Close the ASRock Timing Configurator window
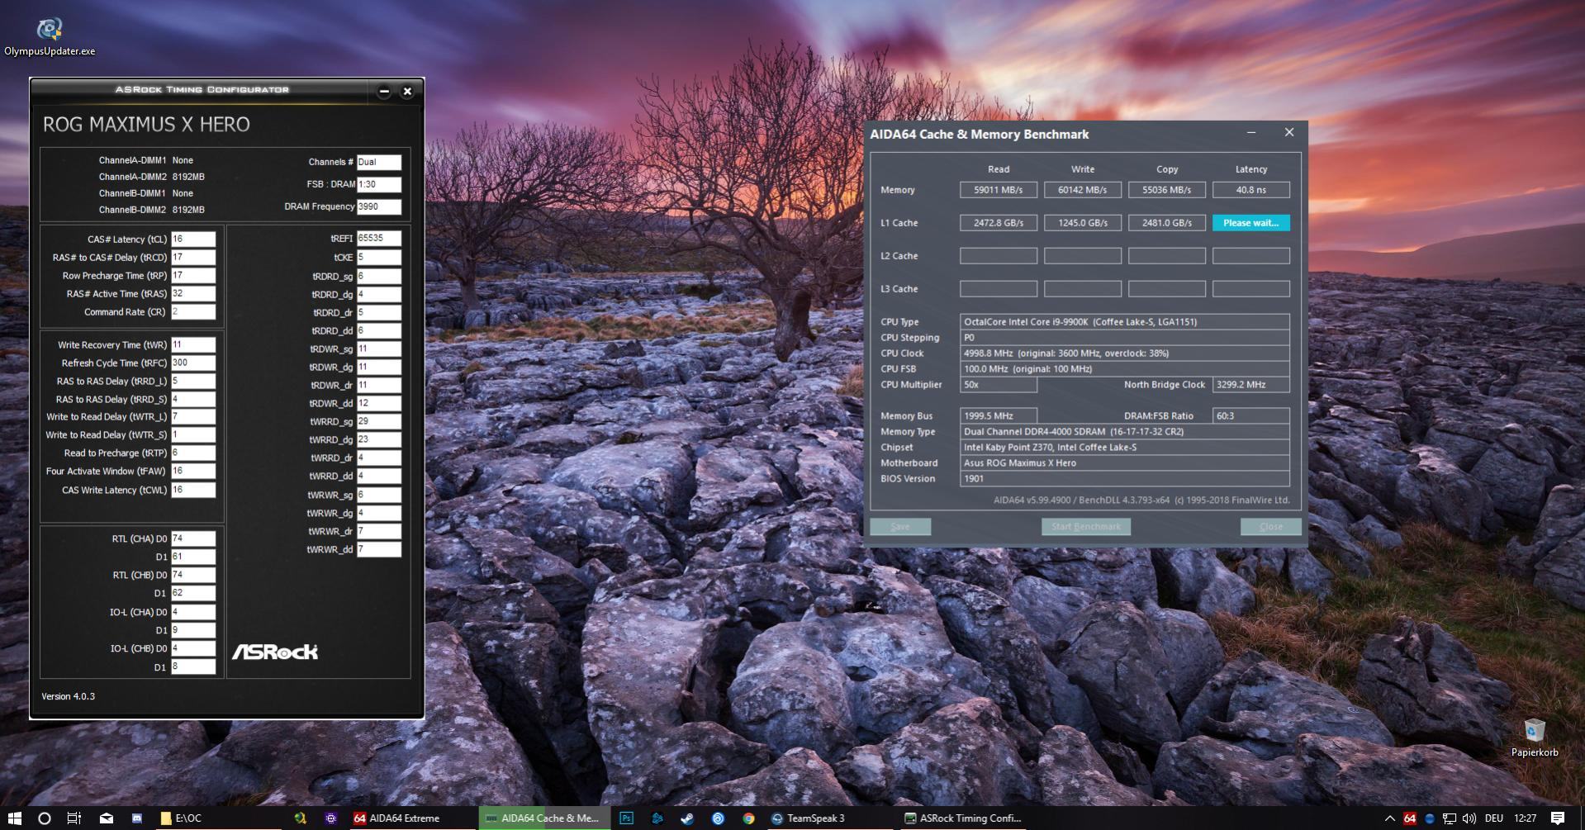 pos(407,92)
